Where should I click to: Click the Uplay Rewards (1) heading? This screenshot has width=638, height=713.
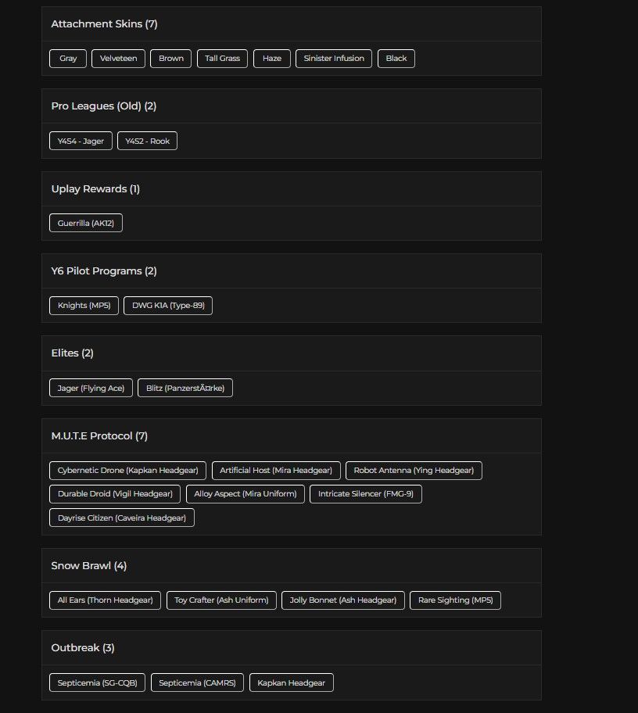click(95, 189)
